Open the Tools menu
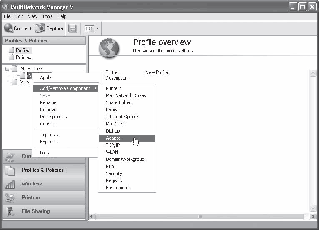This screenshot has height=230, width=319. click(x=47, y=16)
